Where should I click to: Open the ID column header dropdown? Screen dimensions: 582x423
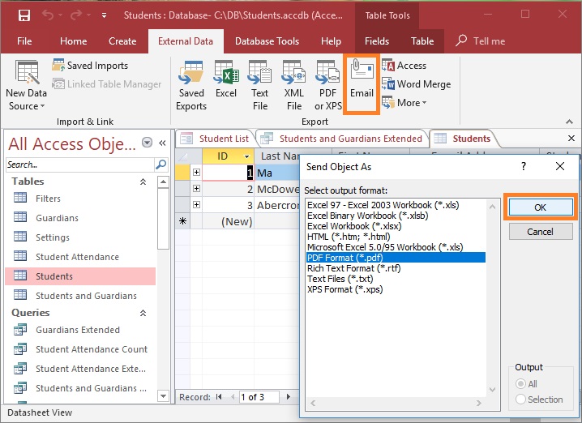point(246,156)
